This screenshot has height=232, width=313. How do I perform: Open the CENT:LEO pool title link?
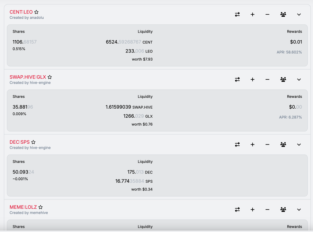point(21,12)
